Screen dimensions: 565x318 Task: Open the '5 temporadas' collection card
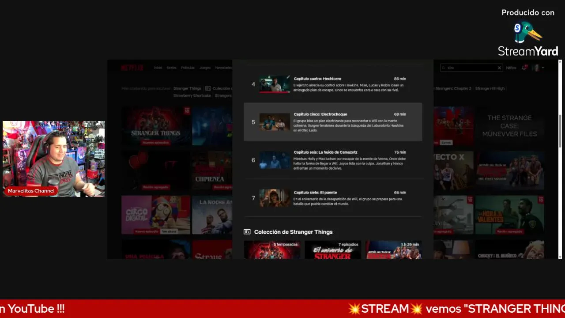272,250
